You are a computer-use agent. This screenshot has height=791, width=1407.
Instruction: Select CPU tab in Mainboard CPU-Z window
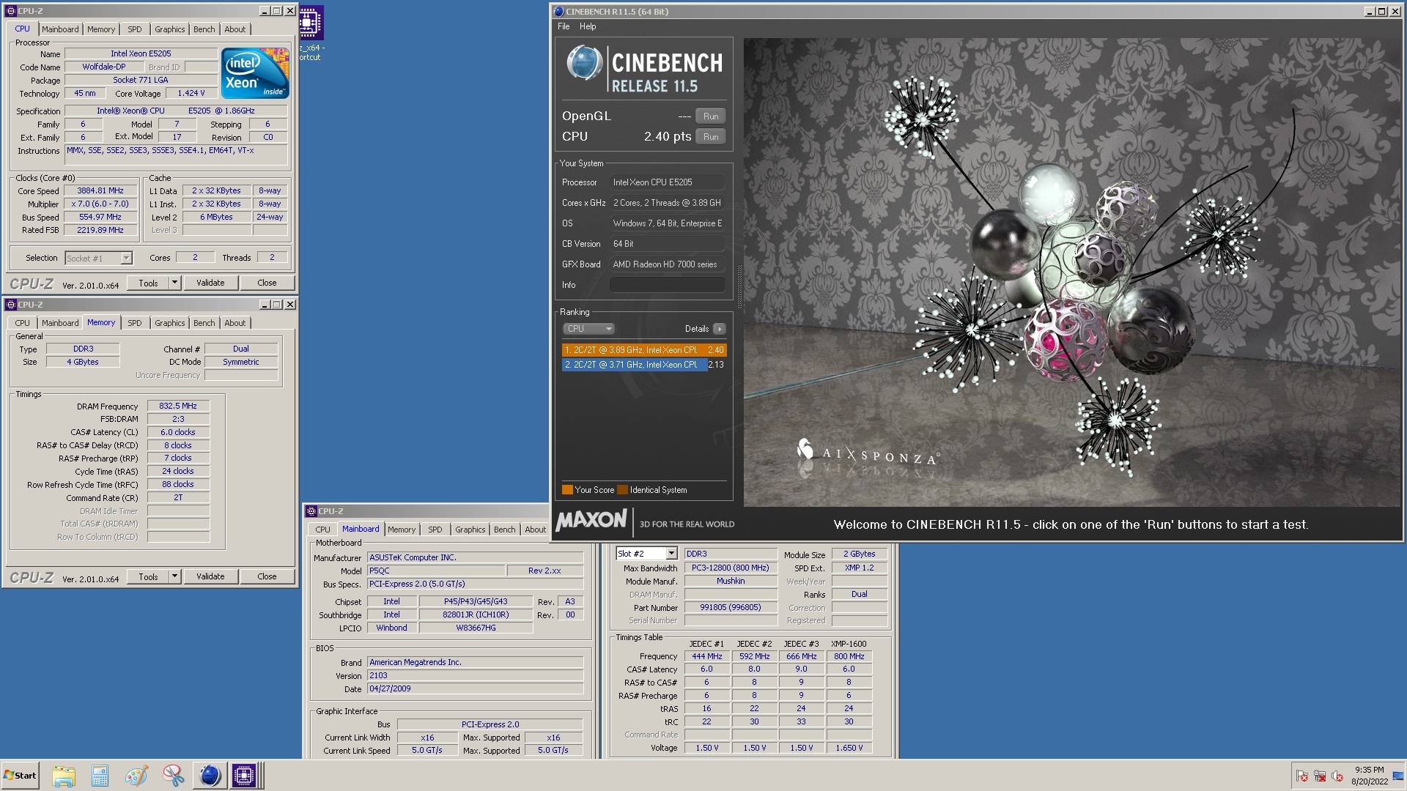(x=322, y=530)
